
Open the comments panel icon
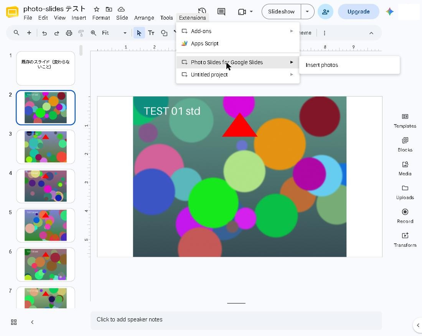coord(221,12)
